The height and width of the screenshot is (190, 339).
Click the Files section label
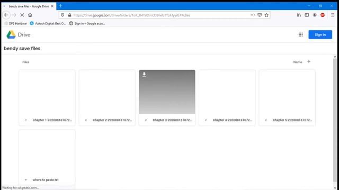click(26, 62)
